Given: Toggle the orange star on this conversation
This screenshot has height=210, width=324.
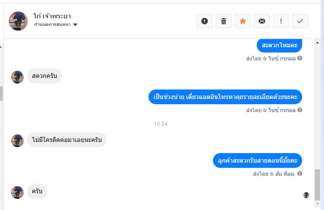Looking at the screenshot, I should [x=243, y=21].
